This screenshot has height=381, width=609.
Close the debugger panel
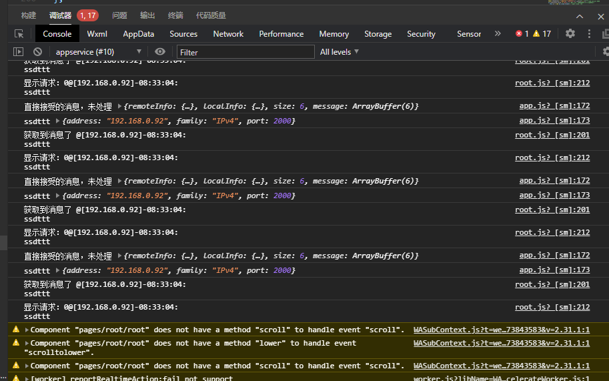pyautogui.click(x=601, y=16)
